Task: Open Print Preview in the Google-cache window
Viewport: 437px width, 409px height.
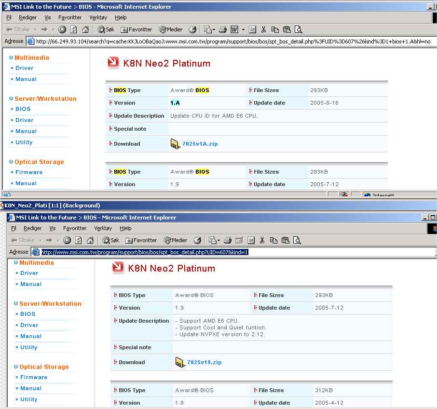Action: tap(299, 29)
